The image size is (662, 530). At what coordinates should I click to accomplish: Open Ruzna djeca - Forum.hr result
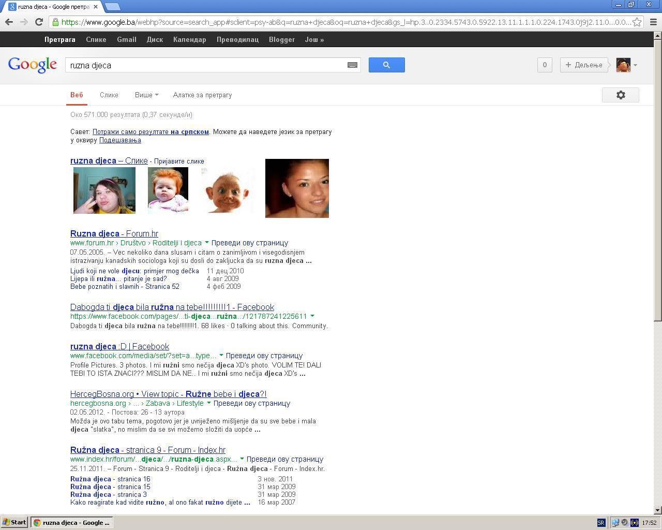coord(114,233)
